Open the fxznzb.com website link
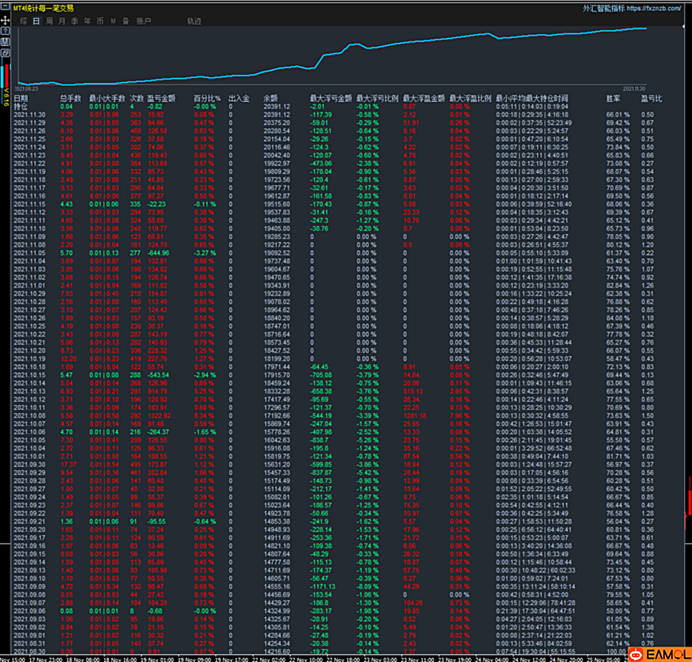The width and height of the screenshot is (692, 662). 654,9
